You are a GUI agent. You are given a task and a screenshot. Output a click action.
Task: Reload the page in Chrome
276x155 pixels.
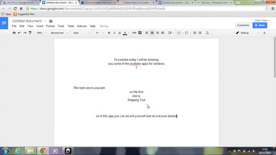pyautogui.click(x=15, y=9)
